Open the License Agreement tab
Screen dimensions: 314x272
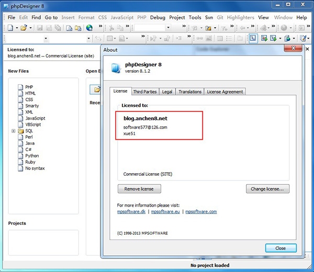225,92
